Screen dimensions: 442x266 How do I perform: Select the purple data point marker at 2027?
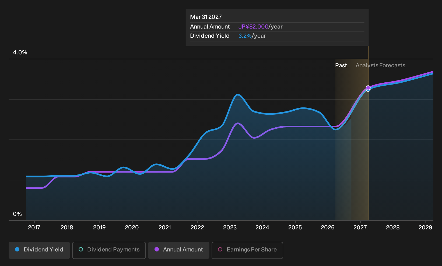coord(368,88)
